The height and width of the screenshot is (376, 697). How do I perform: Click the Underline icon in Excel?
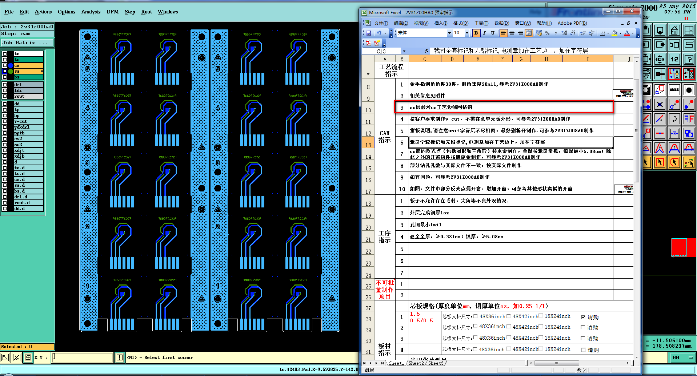tap(493, 33)
